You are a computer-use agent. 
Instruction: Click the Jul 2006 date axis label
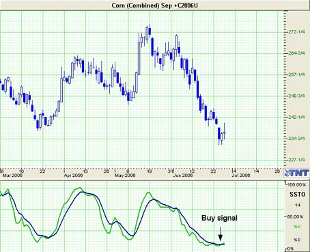[241, 176]
